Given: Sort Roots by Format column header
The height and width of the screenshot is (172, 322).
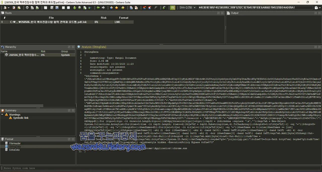Looking at the screenshot, I should coord(124,18).
